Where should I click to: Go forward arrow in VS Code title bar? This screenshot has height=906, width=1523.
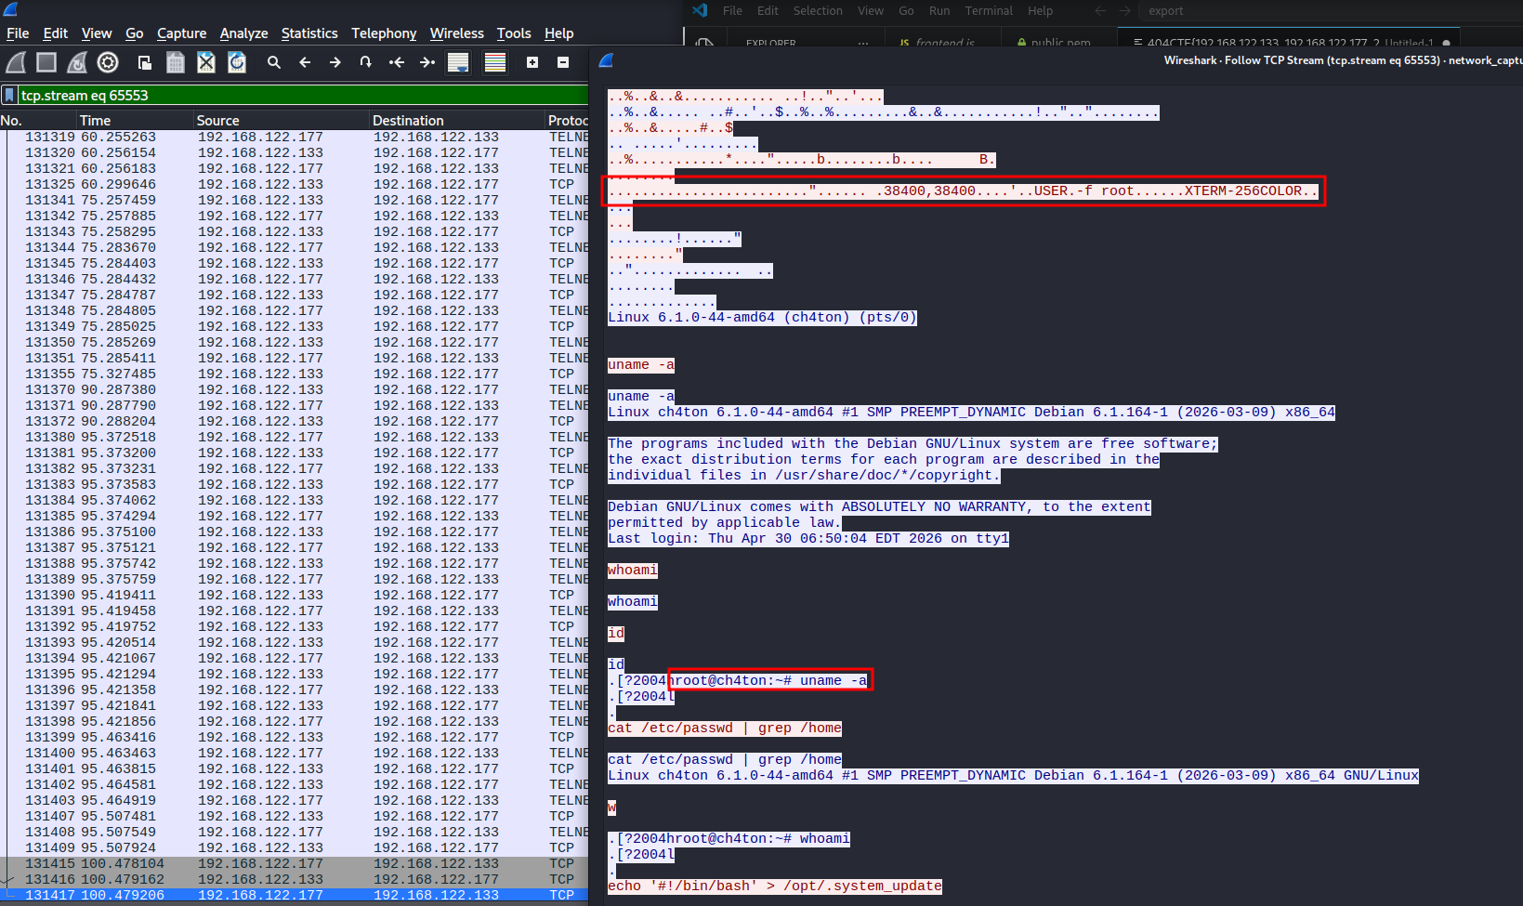point(1125,11)
